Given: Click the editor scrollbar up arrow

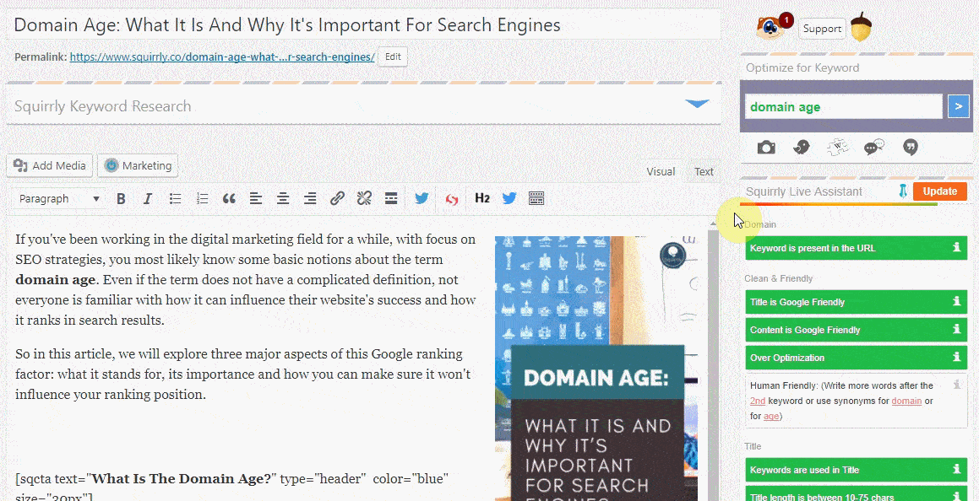Looking at the screenshot, I should pos(714,224).
